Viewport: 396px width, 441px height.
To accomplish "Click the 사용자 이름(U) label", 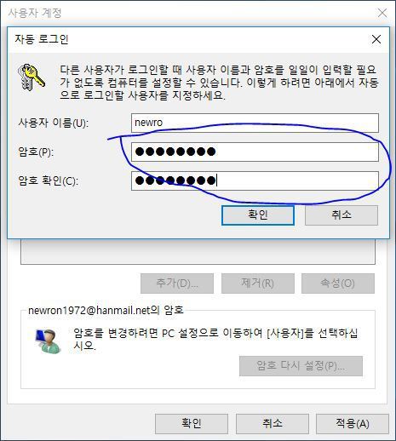I will click(x=53, y=123).
